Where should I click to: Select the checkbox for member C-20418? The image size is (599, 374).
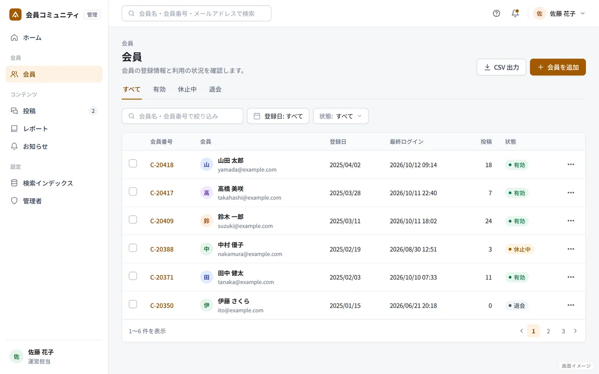tap(133, 164)
